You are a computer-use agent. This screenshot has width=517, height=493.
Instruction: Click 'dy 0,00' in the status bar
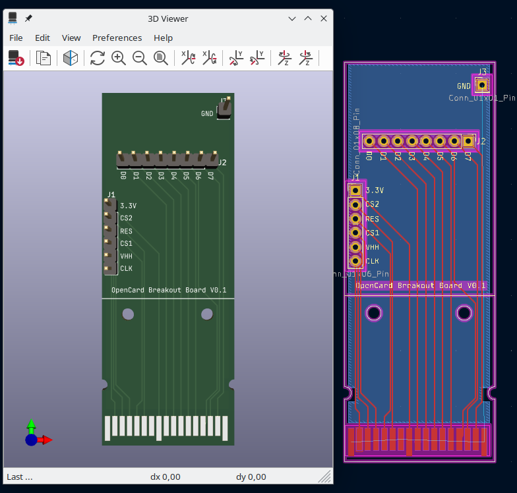click(251, 477)
